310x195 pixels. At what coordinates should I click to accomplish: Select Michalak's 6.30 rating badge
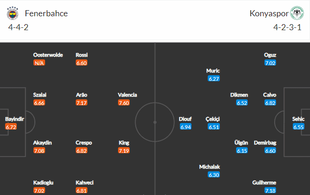point(214,175)
